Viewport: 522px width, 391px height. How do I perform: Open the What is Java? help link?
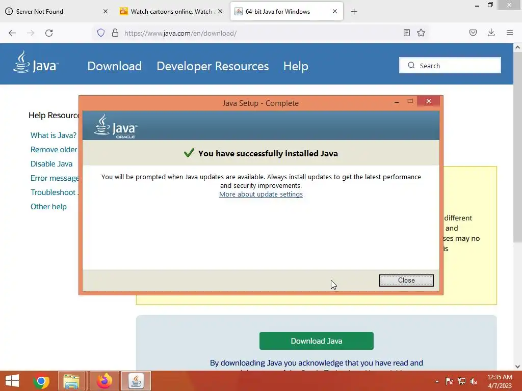[53, 135]
